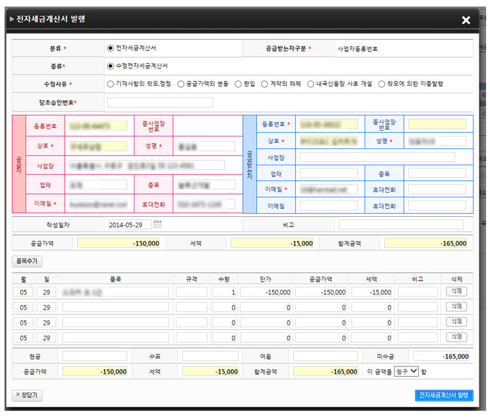Click the recipient 업태 field
Screen dimensions: 490x418
[329, 173]
